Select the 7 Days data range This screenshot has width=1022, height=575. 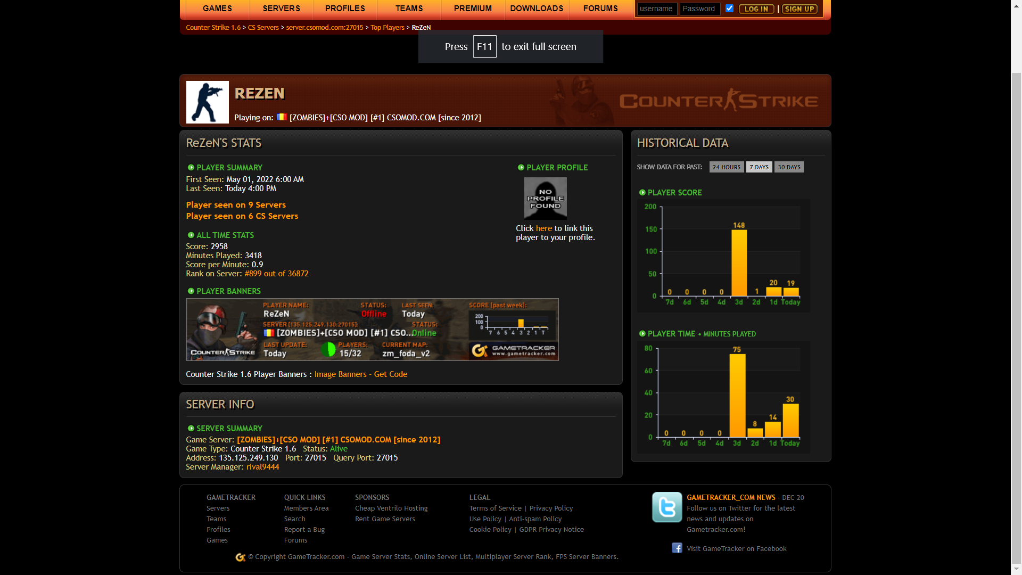(759, 167)
